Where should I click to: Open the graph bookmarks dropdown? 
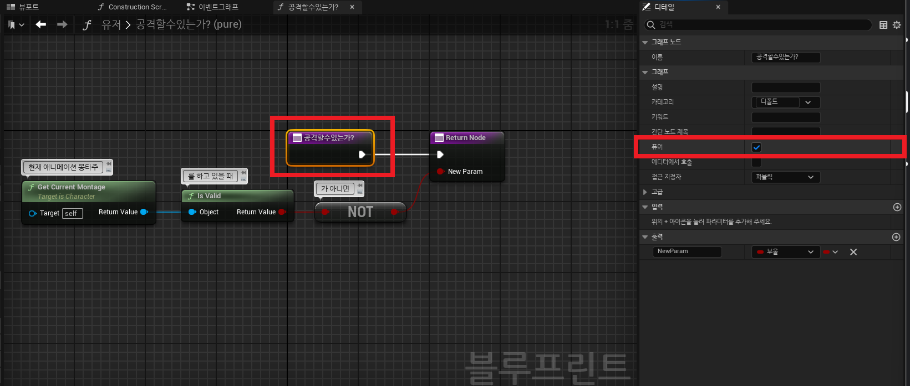[16, 25]
